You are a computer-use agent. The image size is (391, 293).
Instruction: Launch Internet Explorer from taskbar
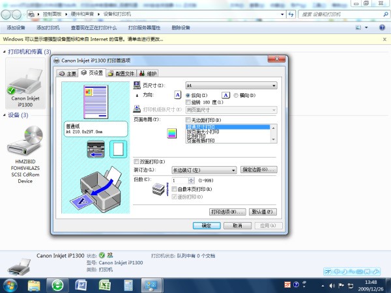pyautogui.click(x=57, y=286)
